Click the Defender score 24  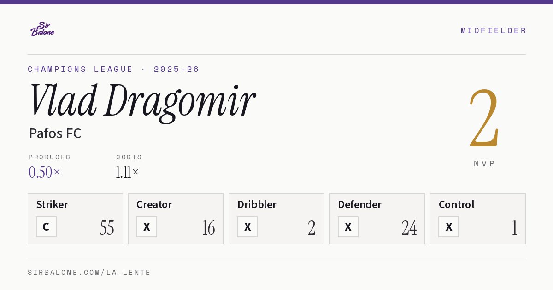409,228
